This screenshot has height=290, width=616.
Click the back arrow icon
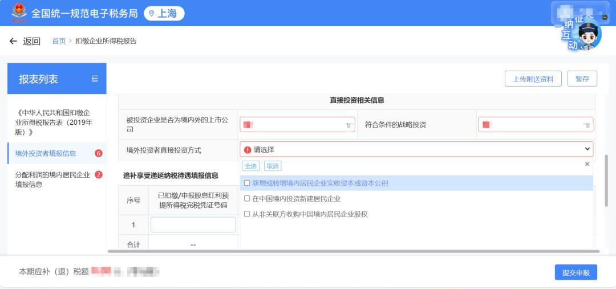13,41
